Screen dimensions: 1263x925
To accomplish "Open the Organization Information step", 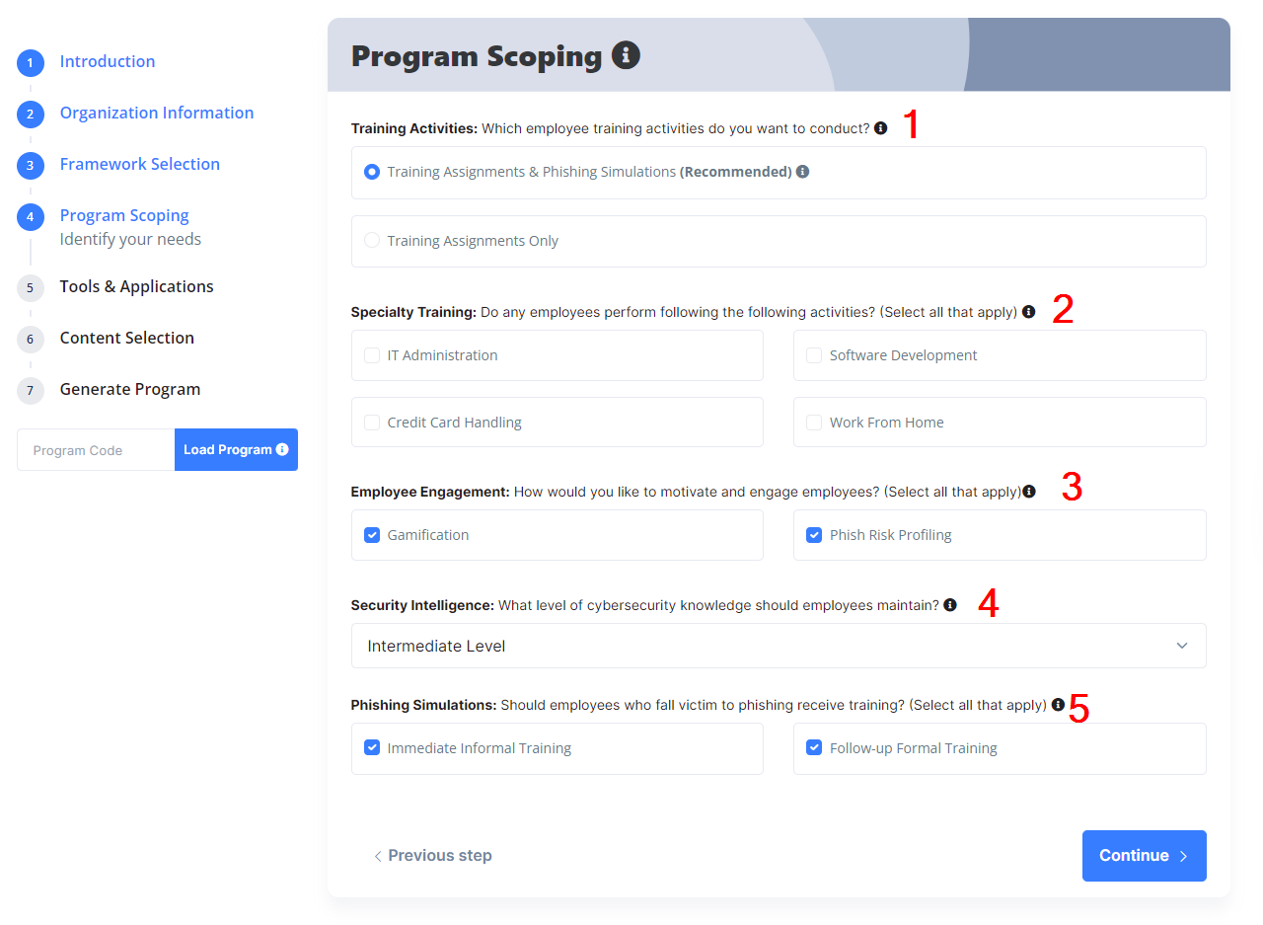I will coord(157,113).
